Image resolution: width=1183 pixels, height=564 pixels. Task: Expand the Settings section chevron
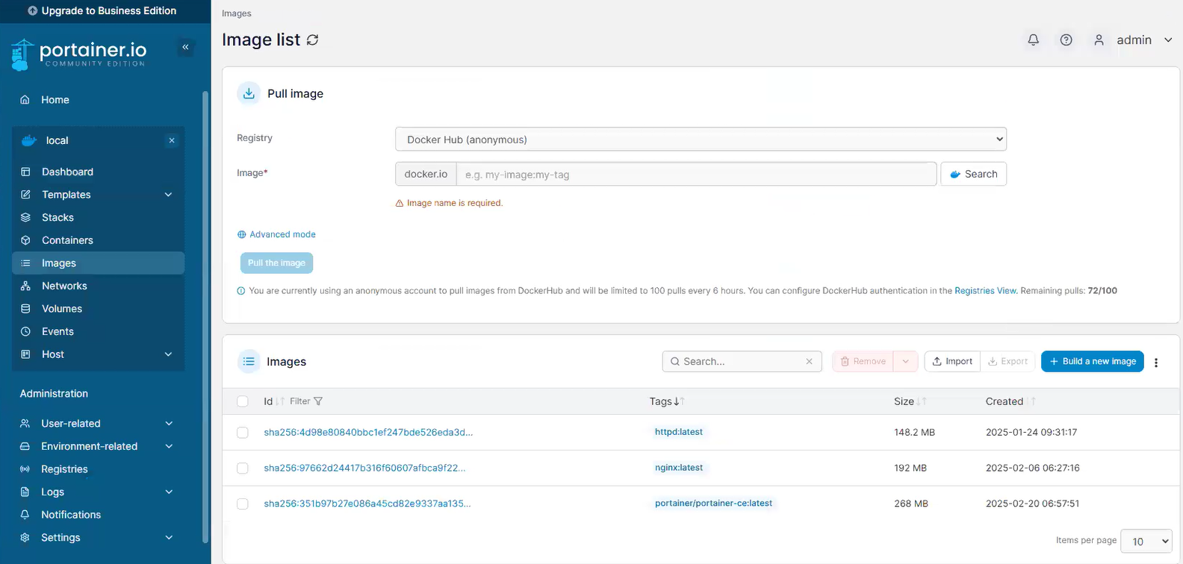point(169,538)
